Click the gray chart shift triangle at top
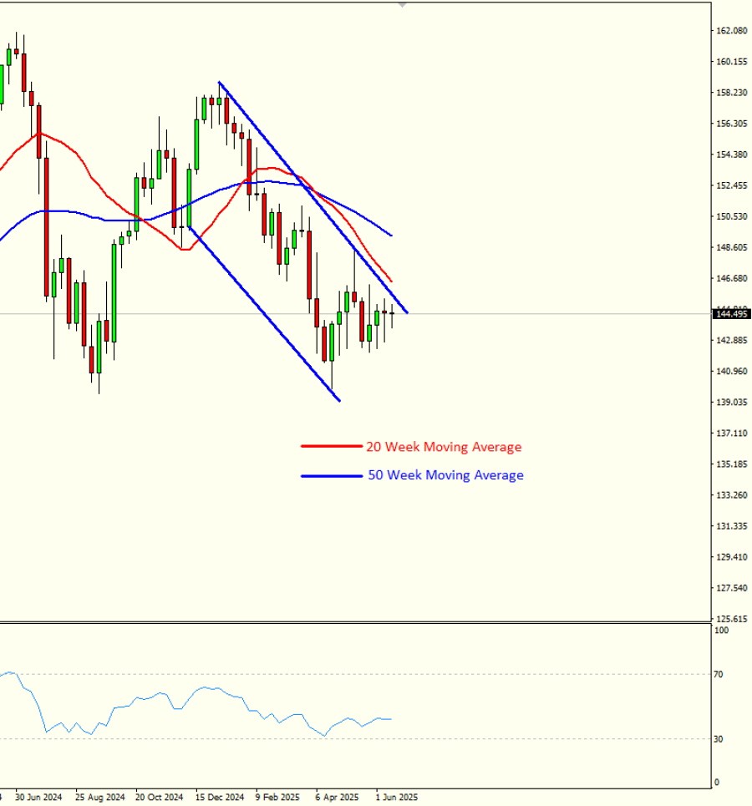 (403, 5)
